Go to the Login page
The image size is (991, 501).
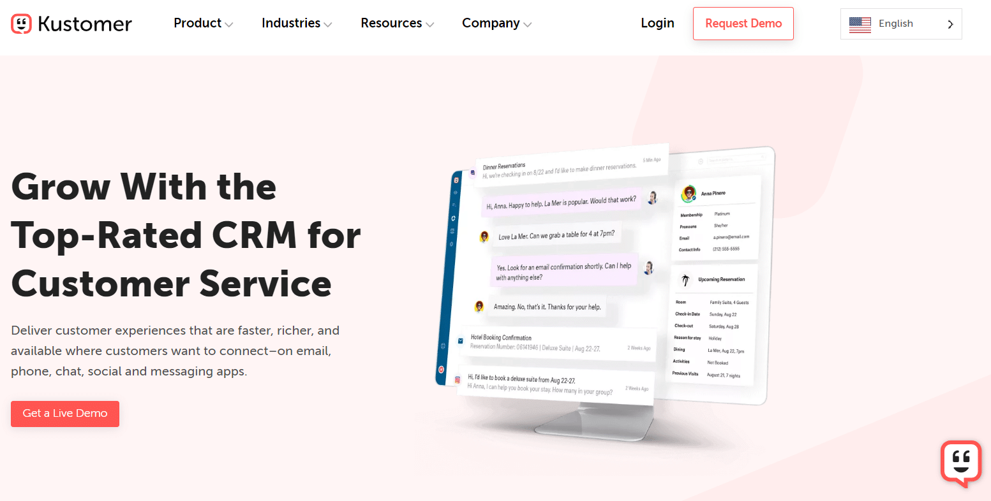point(657,23)
